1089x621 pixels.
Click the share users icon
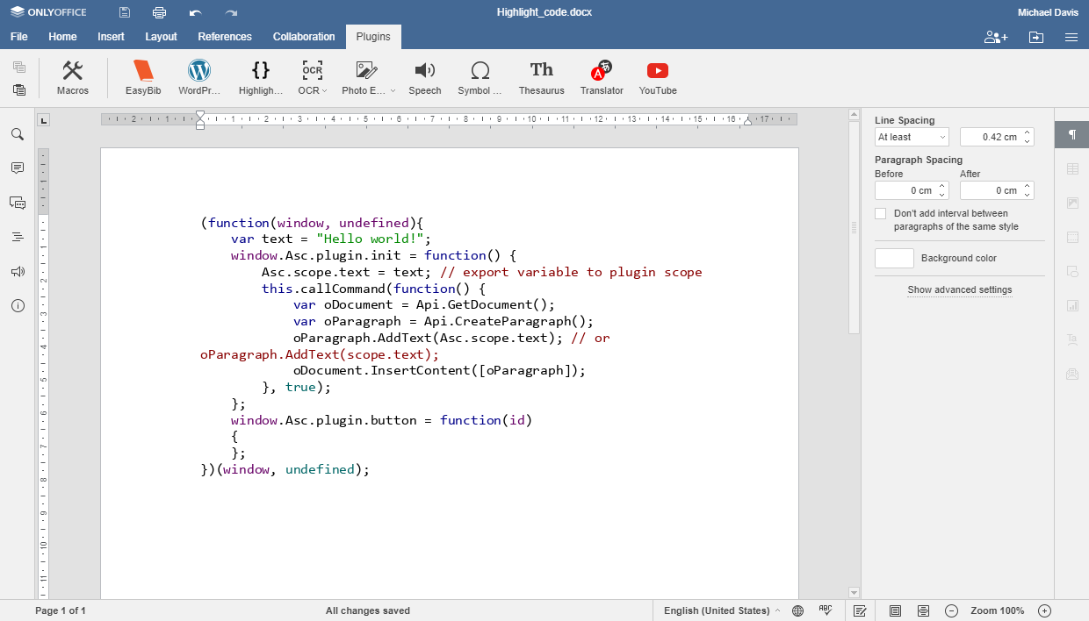pos(996,37)
